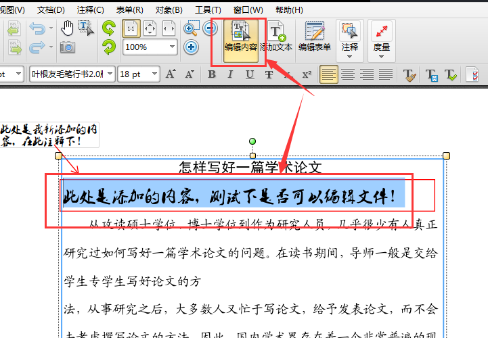Open the document checklist properties icon
The image size is (488, 338).
(x=472, y=74)
